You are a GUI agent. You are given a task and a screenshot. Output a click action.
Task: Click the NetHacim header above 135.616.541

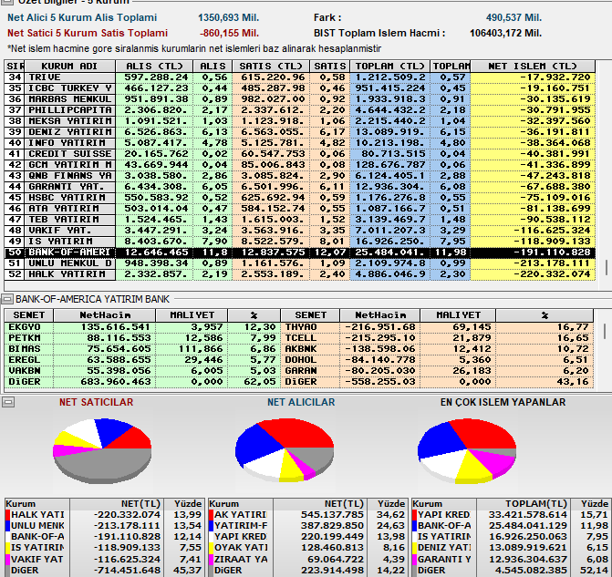105,314
